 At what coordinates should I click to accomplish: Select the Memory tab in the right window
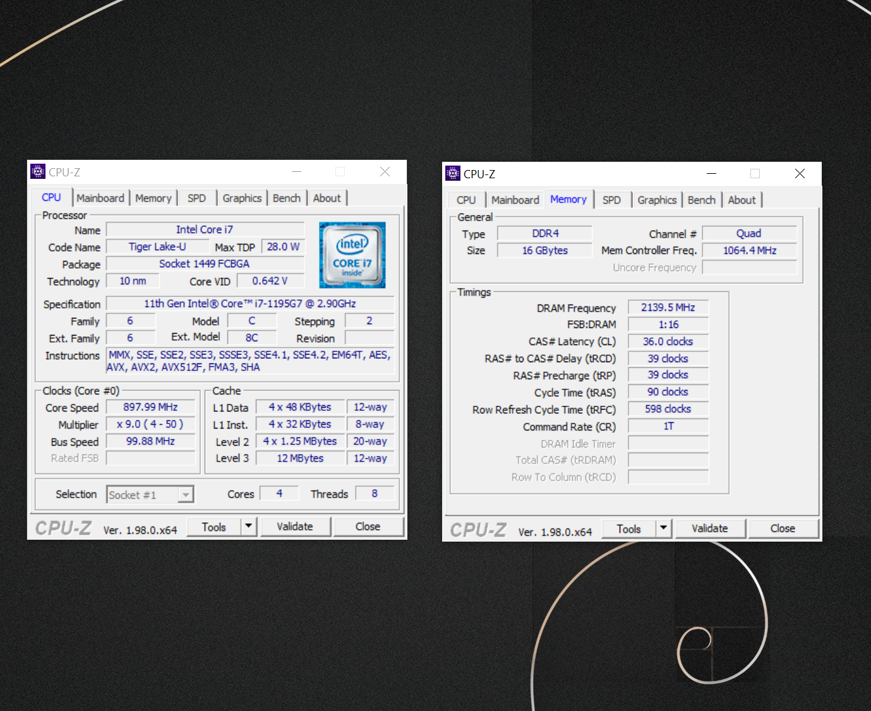click(568, 199)
